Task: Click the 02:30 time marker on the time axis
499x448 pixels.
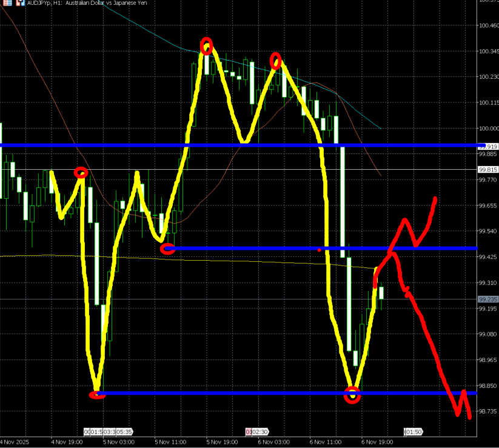Action: coord(259,432)
